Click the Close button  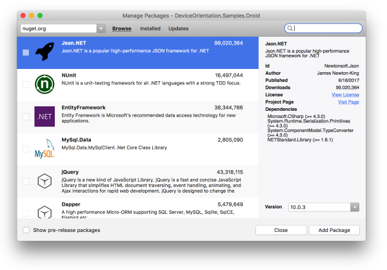tap(281, 230)
